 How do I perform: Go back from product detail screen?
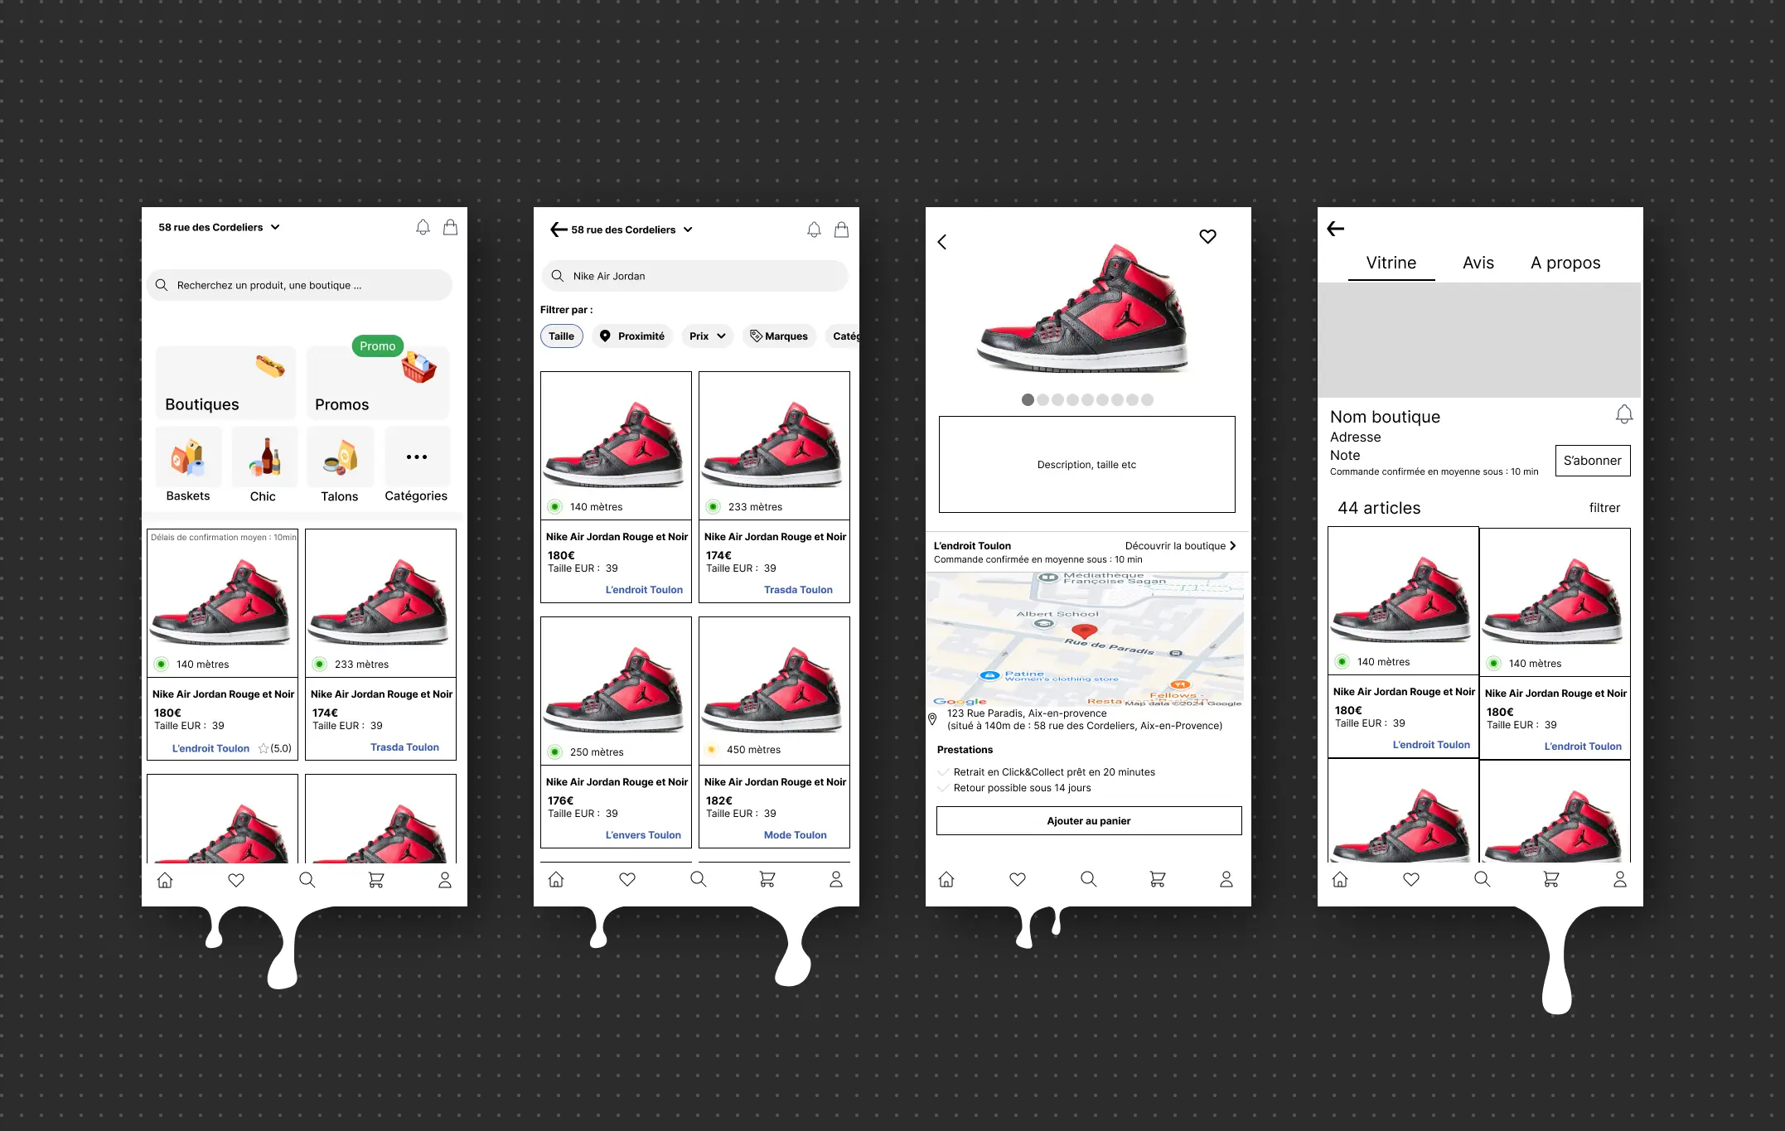click(941, 242)
